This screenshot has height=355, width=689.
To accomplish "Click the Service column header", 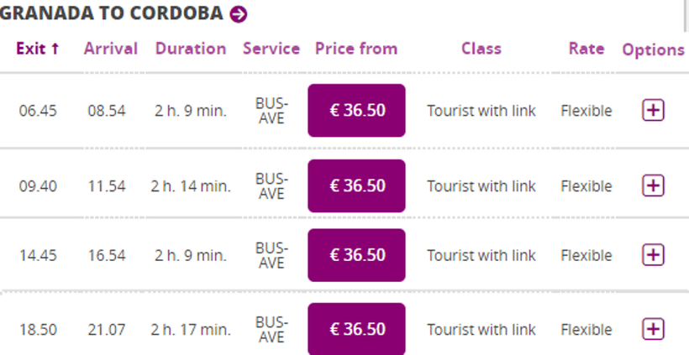I will (271, 49).
